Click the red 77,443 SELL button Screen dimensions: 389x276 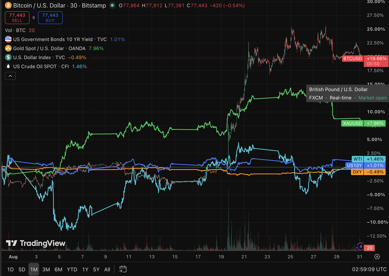17,18
